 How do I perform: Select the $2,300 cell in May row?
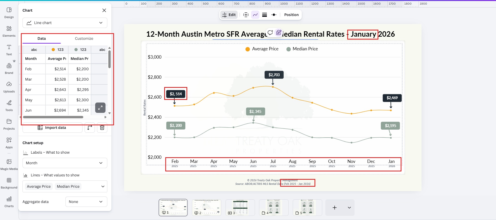(x=80, y=100)
